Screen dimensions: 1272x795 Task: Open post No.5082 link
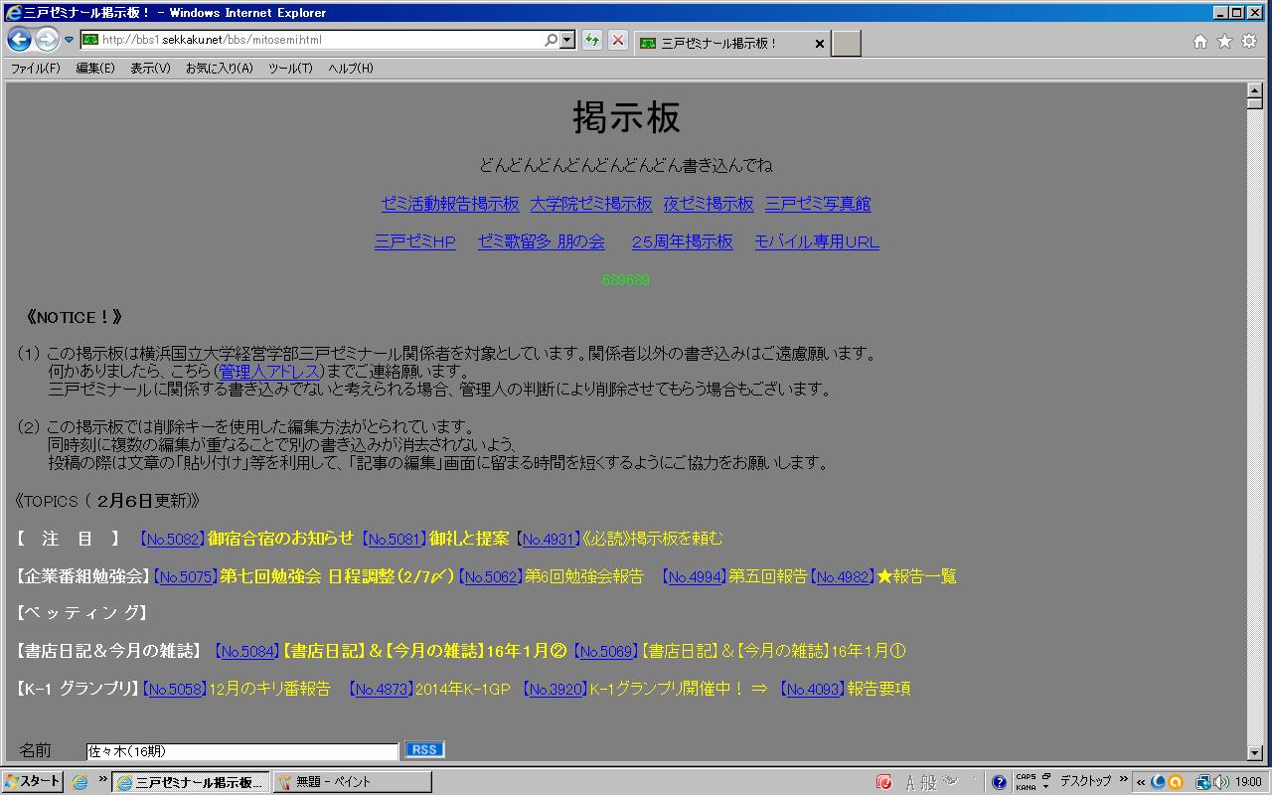click(172, 539)
